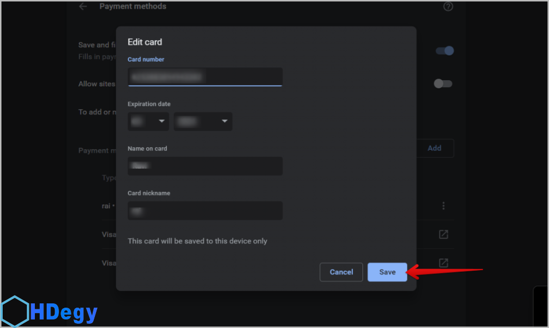Click the saved to this device only notice
Image resolution: width=549 pixels, height=328 pixels.
coord(197,241)
